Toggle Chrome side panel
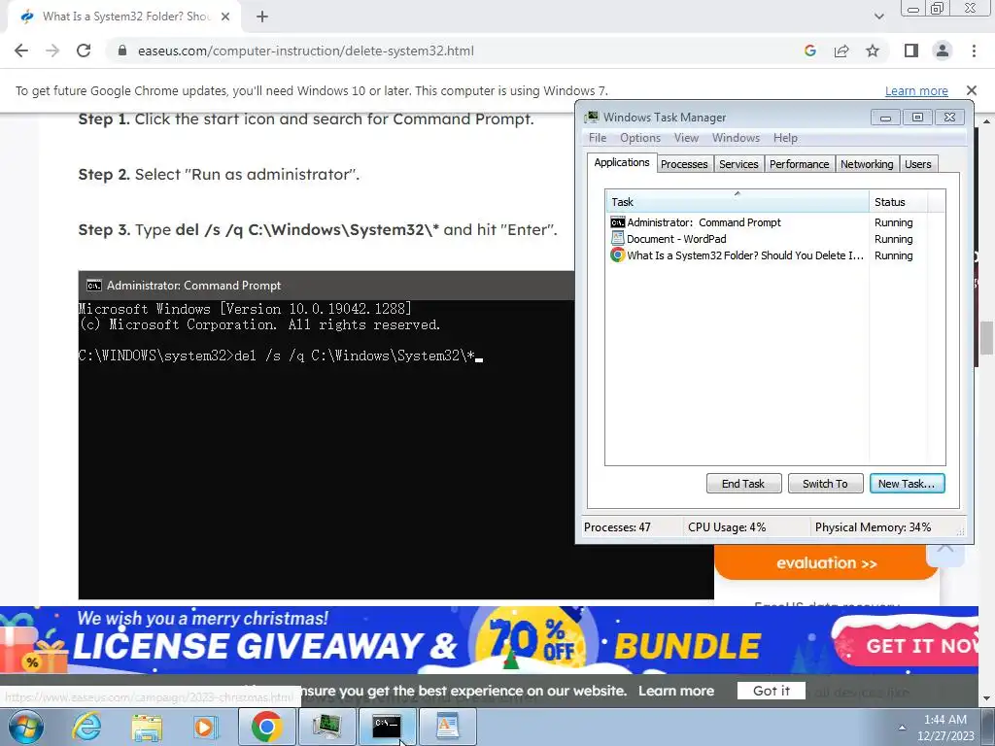 point(911,51)
